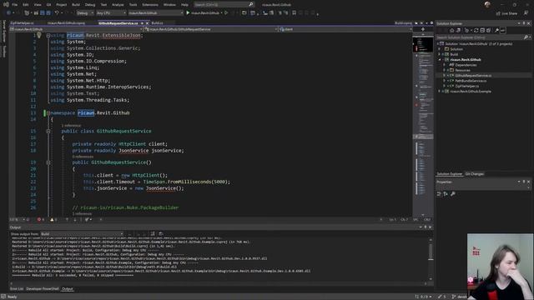534x300 pixels.
Task: Click the red error count icon below editor
Action: [39, 220]
